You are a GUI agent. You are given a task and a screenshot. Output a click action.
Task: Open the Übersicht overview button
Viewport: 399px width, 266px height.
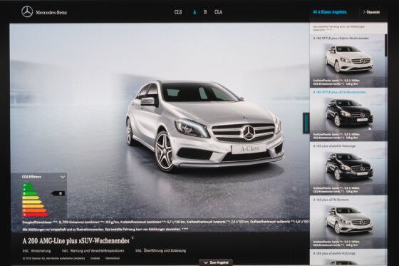[x=371, y=12]
